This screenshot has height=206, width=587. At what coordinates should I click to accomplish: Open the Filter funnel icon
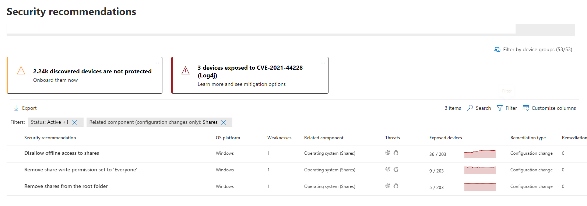(500, 108)
